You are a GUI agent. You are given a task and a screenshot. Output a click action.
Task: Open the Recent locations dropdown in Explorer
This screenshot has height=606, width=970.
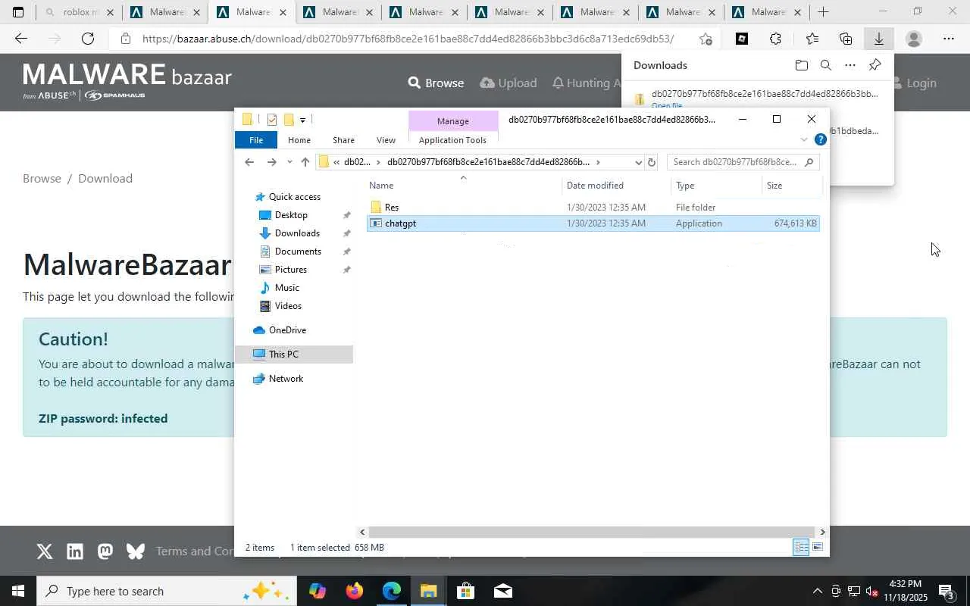pos(289,162)
